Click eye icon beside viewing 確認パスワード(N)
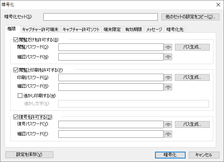The height and width of the screenshot is (162, 224). click(x=168, y=57)
